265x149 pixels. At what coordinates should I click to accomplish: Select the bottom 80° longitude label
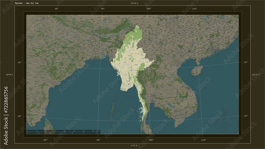(x=46, y=140)
